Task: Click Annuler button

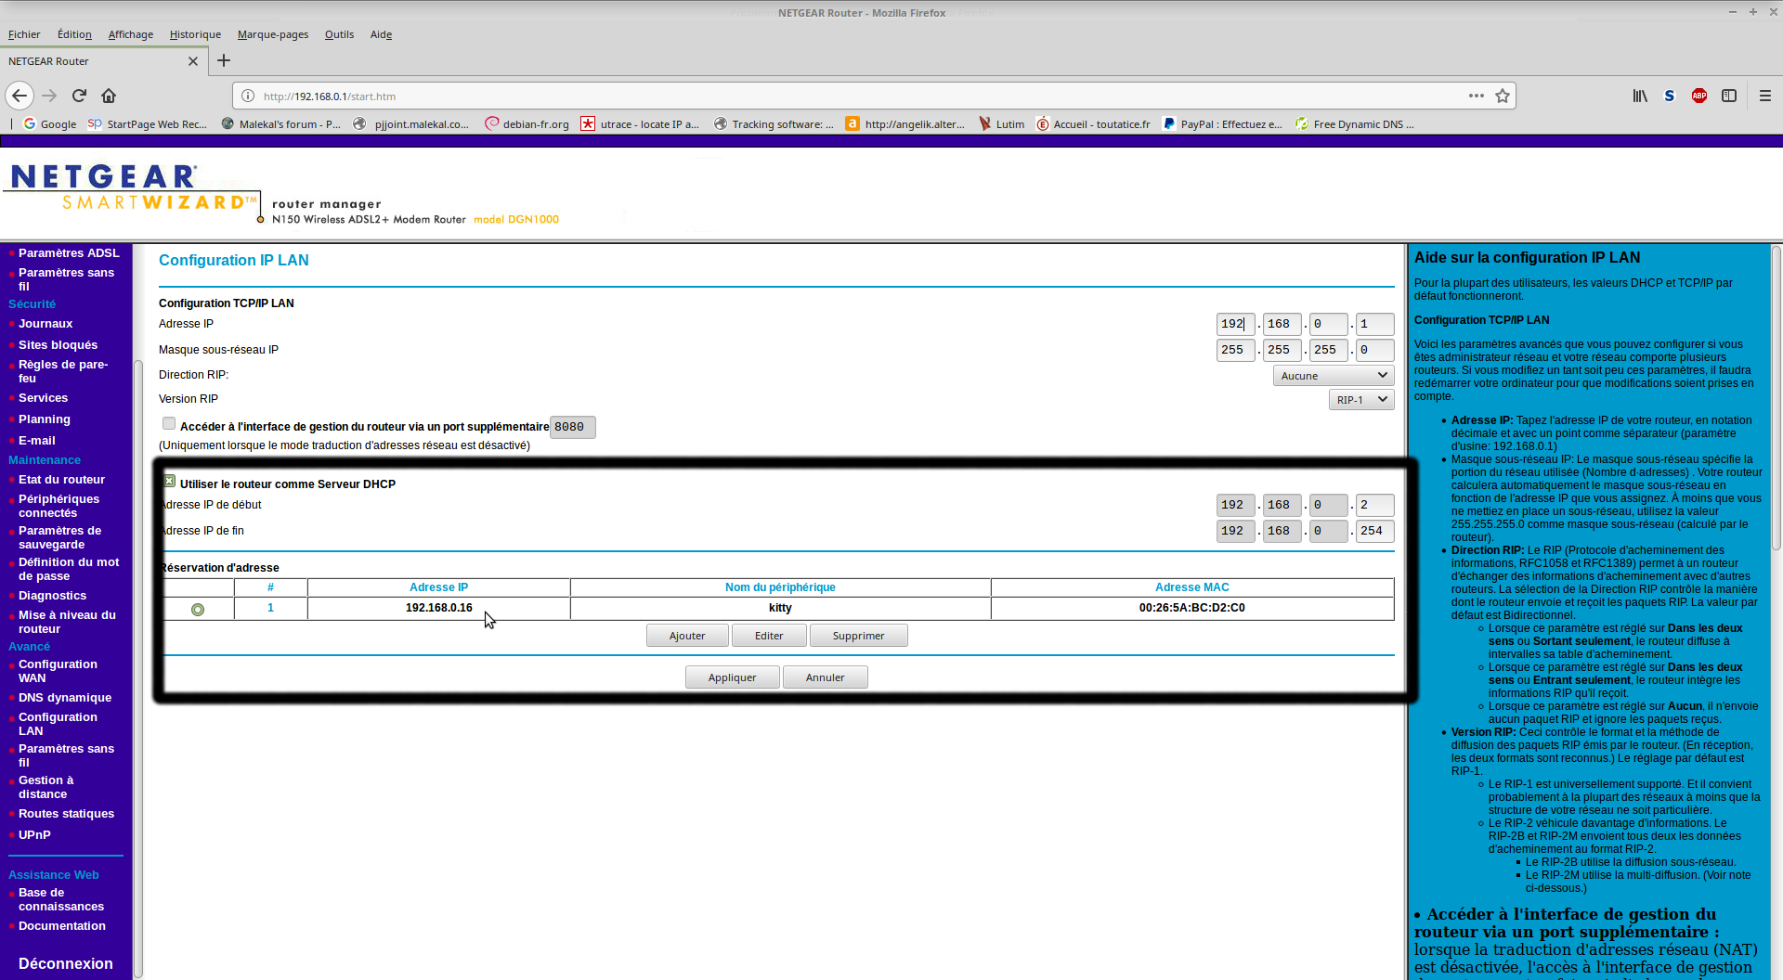Action: tap(826, 677)
